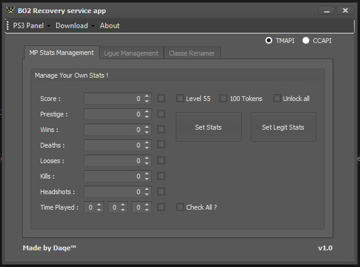
Task: Tick the Check All ? checkbox
Action: click(180, 207)
